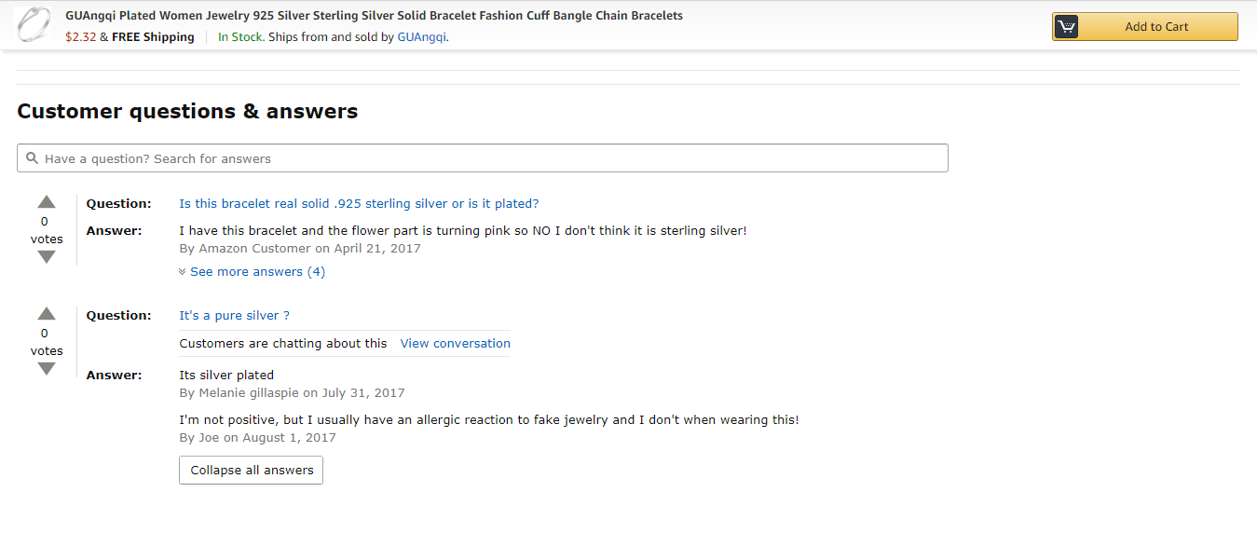Open the GUAngqi Plated bracelet product title
The height and width of the screenshot is (533, 1257).
click(374, 16)
